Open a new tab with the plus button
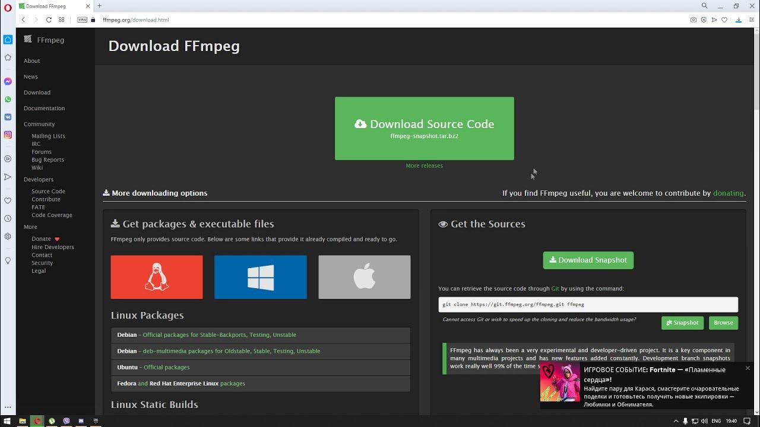 click(x=99, y=6)
